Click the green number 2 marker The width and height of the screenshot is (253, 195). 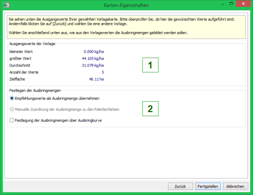(150, 109)
